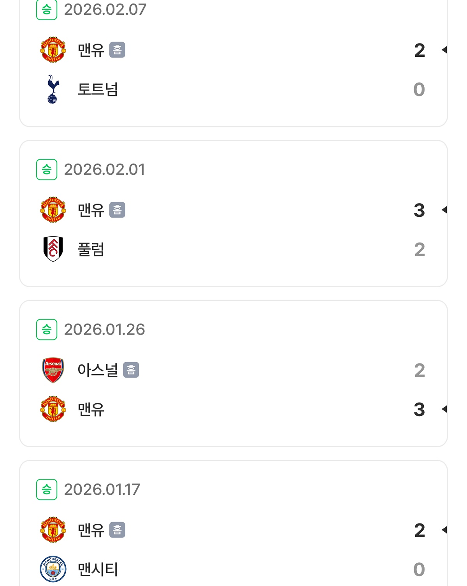Tap the Arsenal crest icon
467x586 pixels.
click(x=53, y=370)
